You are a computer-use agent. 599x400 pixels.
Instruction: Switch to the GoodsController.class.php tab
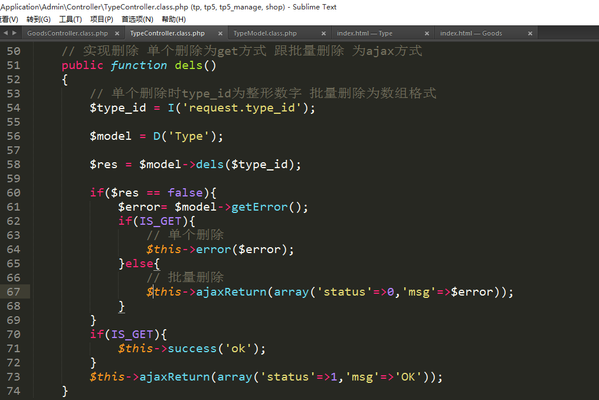click(67, 34)
